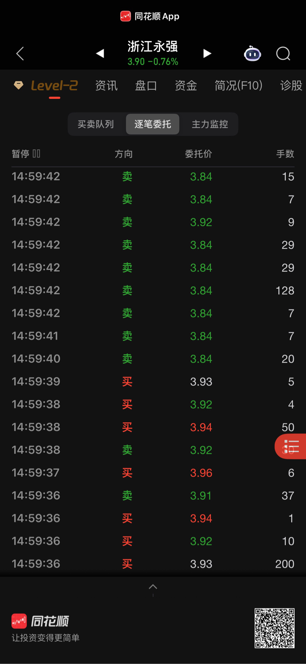Open the 简况(F10) tab
Screen dimensions: 306x664
[238, 85]
